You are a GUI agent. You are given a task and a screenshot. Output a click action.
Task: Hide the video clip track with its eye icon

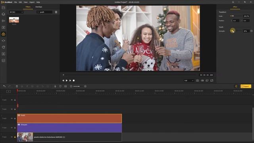(12, 137)
